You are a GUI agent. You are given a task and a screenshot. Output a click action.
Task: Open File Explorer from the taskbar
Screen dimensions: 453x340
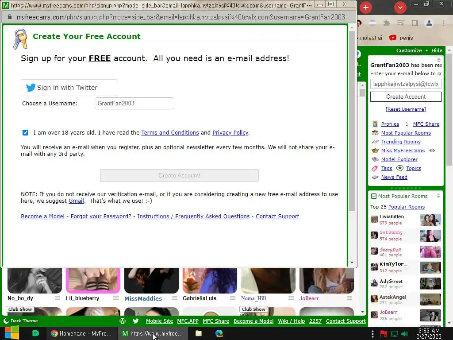point(199,333)
